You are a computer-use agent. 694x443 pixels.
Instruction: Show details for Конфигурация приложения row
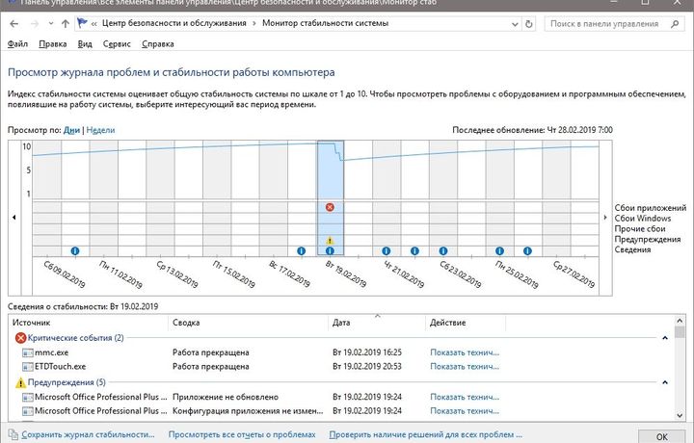coord(465,410)
